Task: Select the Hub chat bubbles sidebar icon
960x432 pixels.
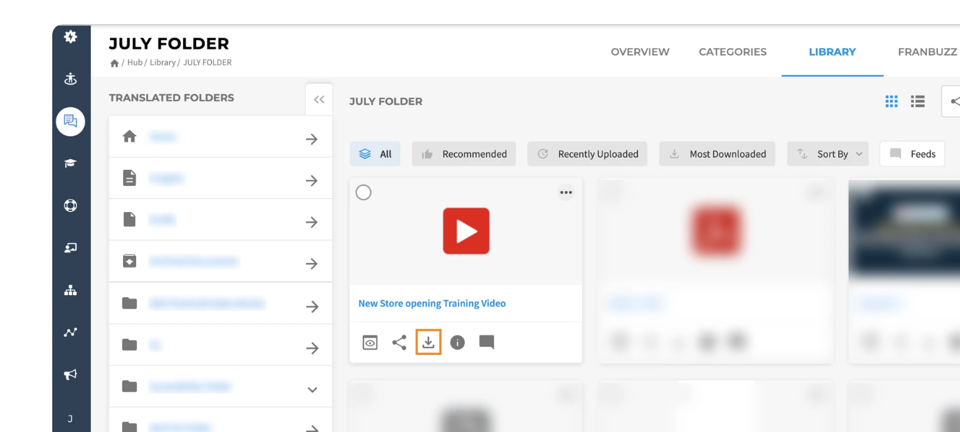Action: point(70,121)
